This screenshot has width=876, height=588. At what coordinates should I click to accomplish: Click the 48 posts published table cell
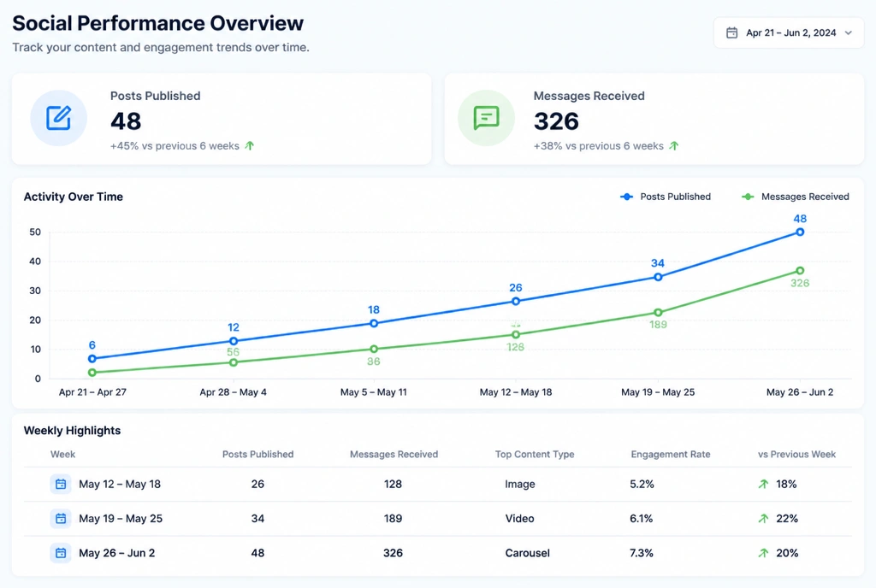pos(257,553)
